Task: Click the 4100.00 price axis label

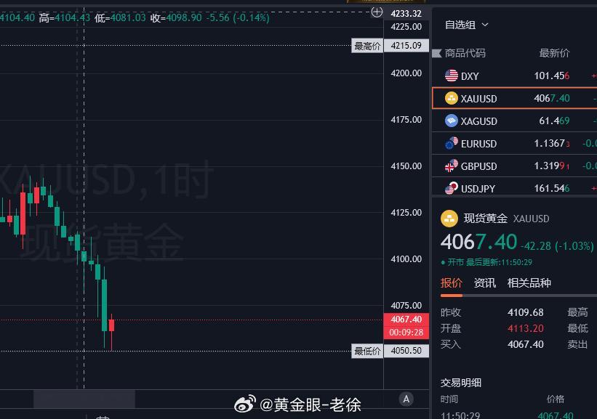Action: 406,259
